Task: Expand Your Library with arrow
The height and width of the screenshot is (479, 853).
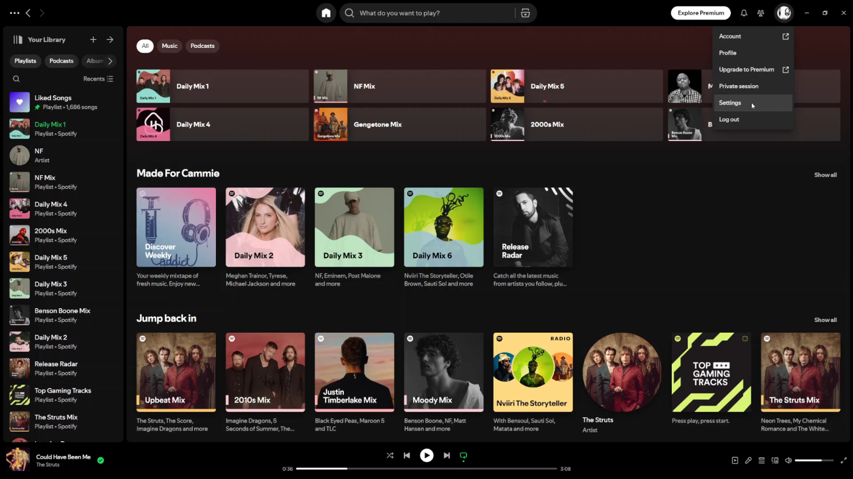Action: (110, 39)
